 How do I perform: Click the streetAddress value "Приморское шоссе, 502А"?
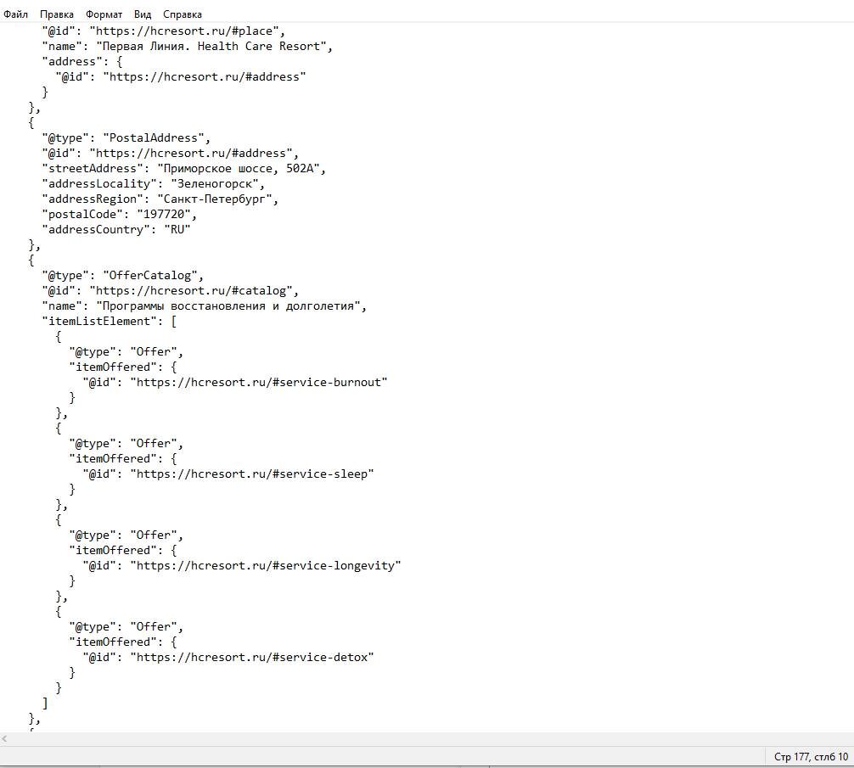point(238,168)
